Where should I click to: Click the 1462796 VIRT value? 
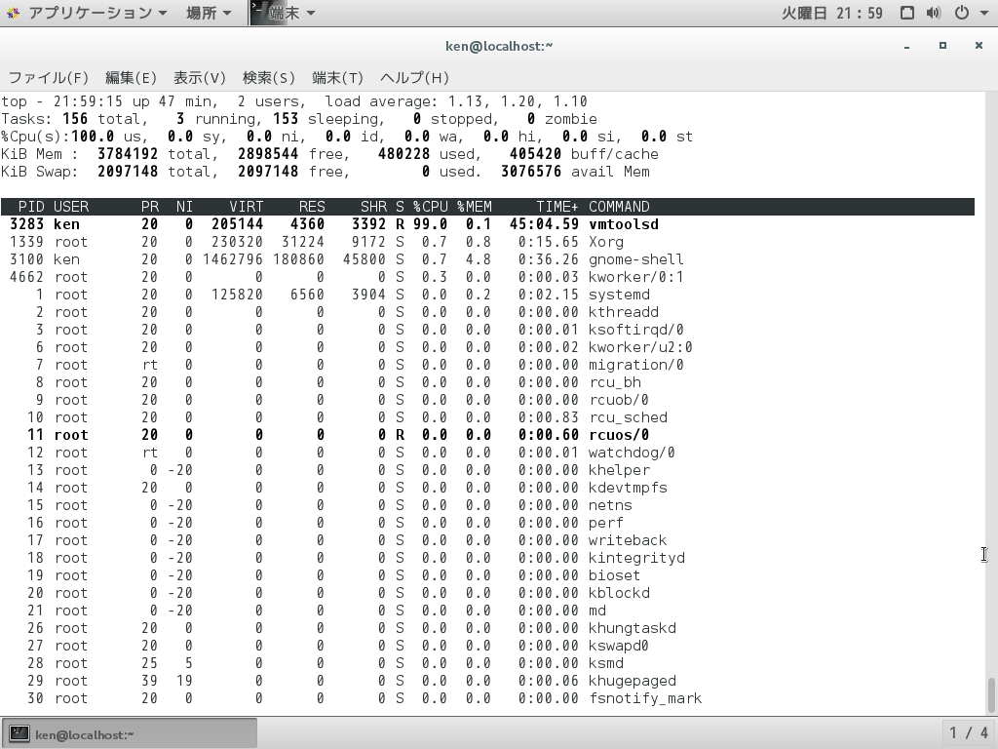pos(232,259)
